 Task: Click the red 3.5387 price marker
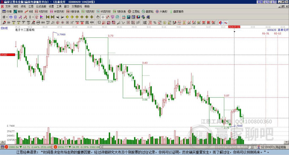(8, 55)
